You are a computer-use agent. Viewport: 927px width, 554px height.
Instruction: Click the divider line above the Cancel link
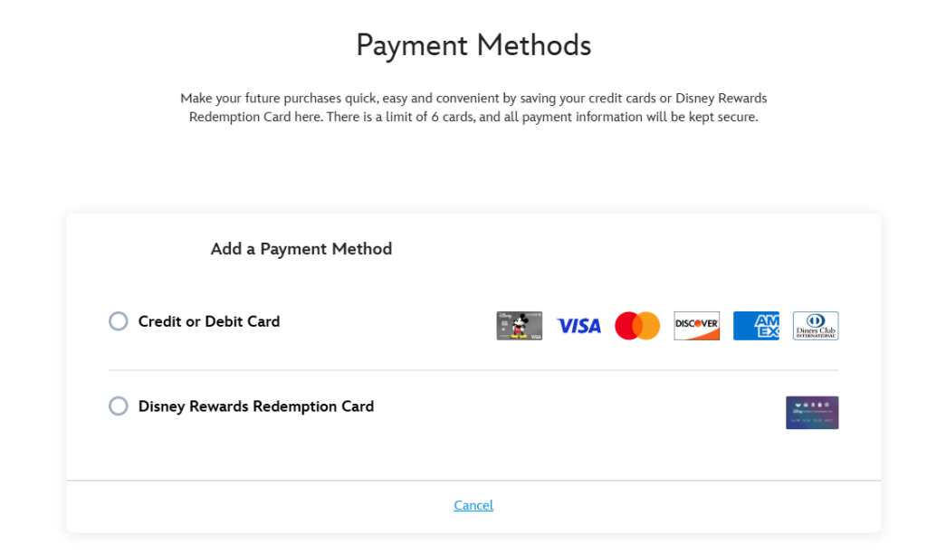473,481
